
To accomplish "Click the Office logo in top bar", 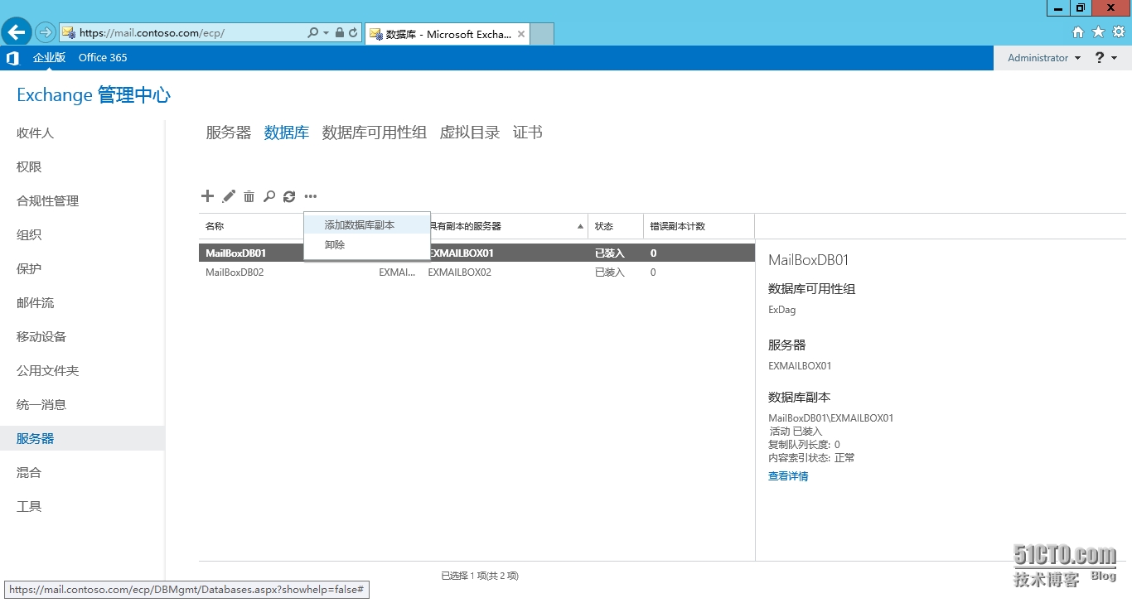I will 12,57.
